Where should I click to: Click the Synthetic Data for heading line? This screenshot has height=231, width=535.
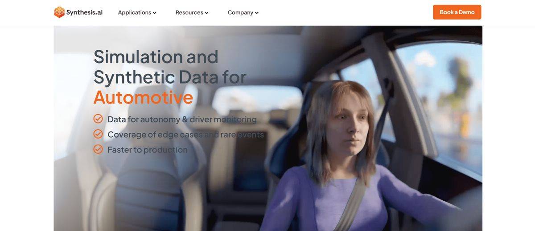(x=170, y=77)
